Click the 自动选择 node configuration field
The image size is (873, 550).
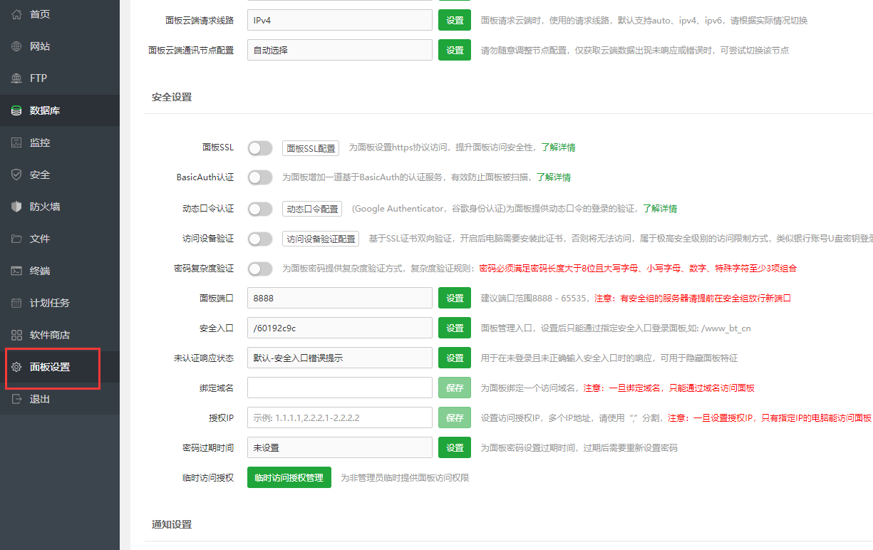(340, 50)
